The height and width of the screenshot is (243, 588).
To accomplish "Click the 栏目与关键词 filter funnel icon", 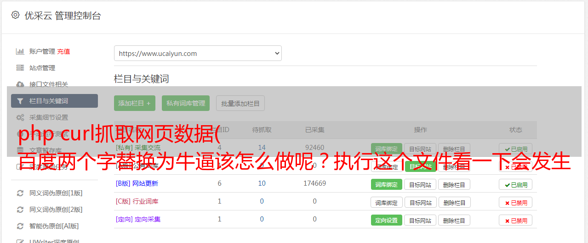I will tap(20, 101).
